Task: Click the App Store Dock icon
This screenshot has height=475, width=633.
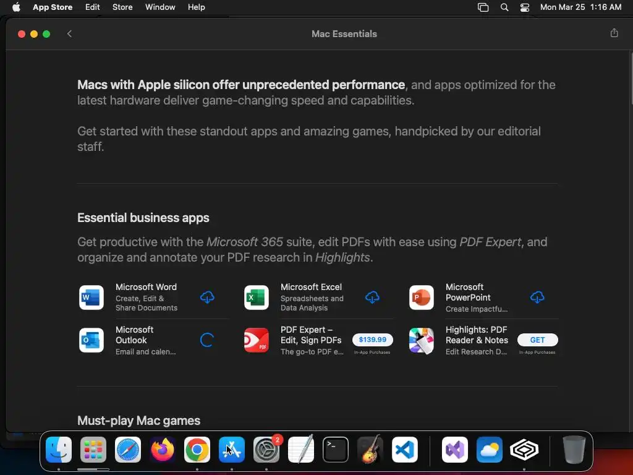Action: [x=232, y=450]
